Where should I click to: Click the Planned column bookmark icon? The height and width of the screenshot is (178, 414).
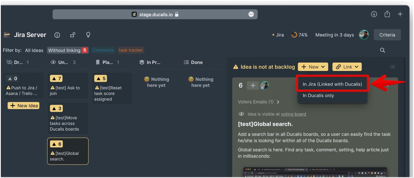pos(98,62)
